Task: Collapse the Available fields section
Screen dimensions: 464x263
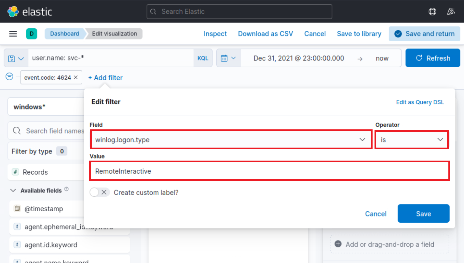Action: (x=13, y=190)
